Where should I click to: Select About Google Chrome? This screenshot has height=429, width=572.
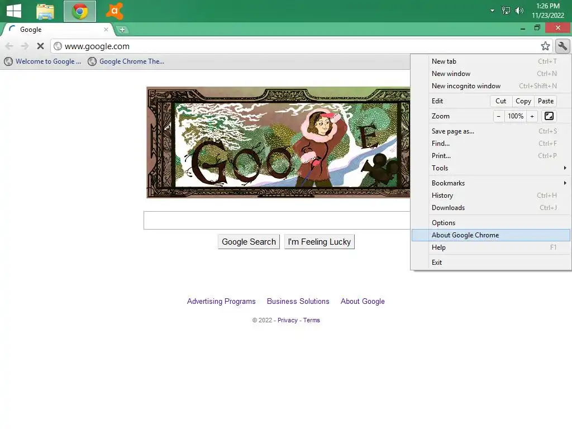click(x=491, y=235)
